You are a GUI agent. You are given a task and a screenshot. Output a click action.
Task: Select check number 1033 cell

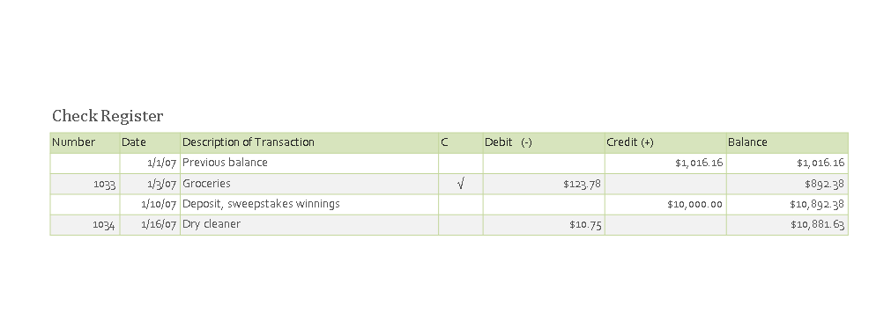click(x=85, y=184)
